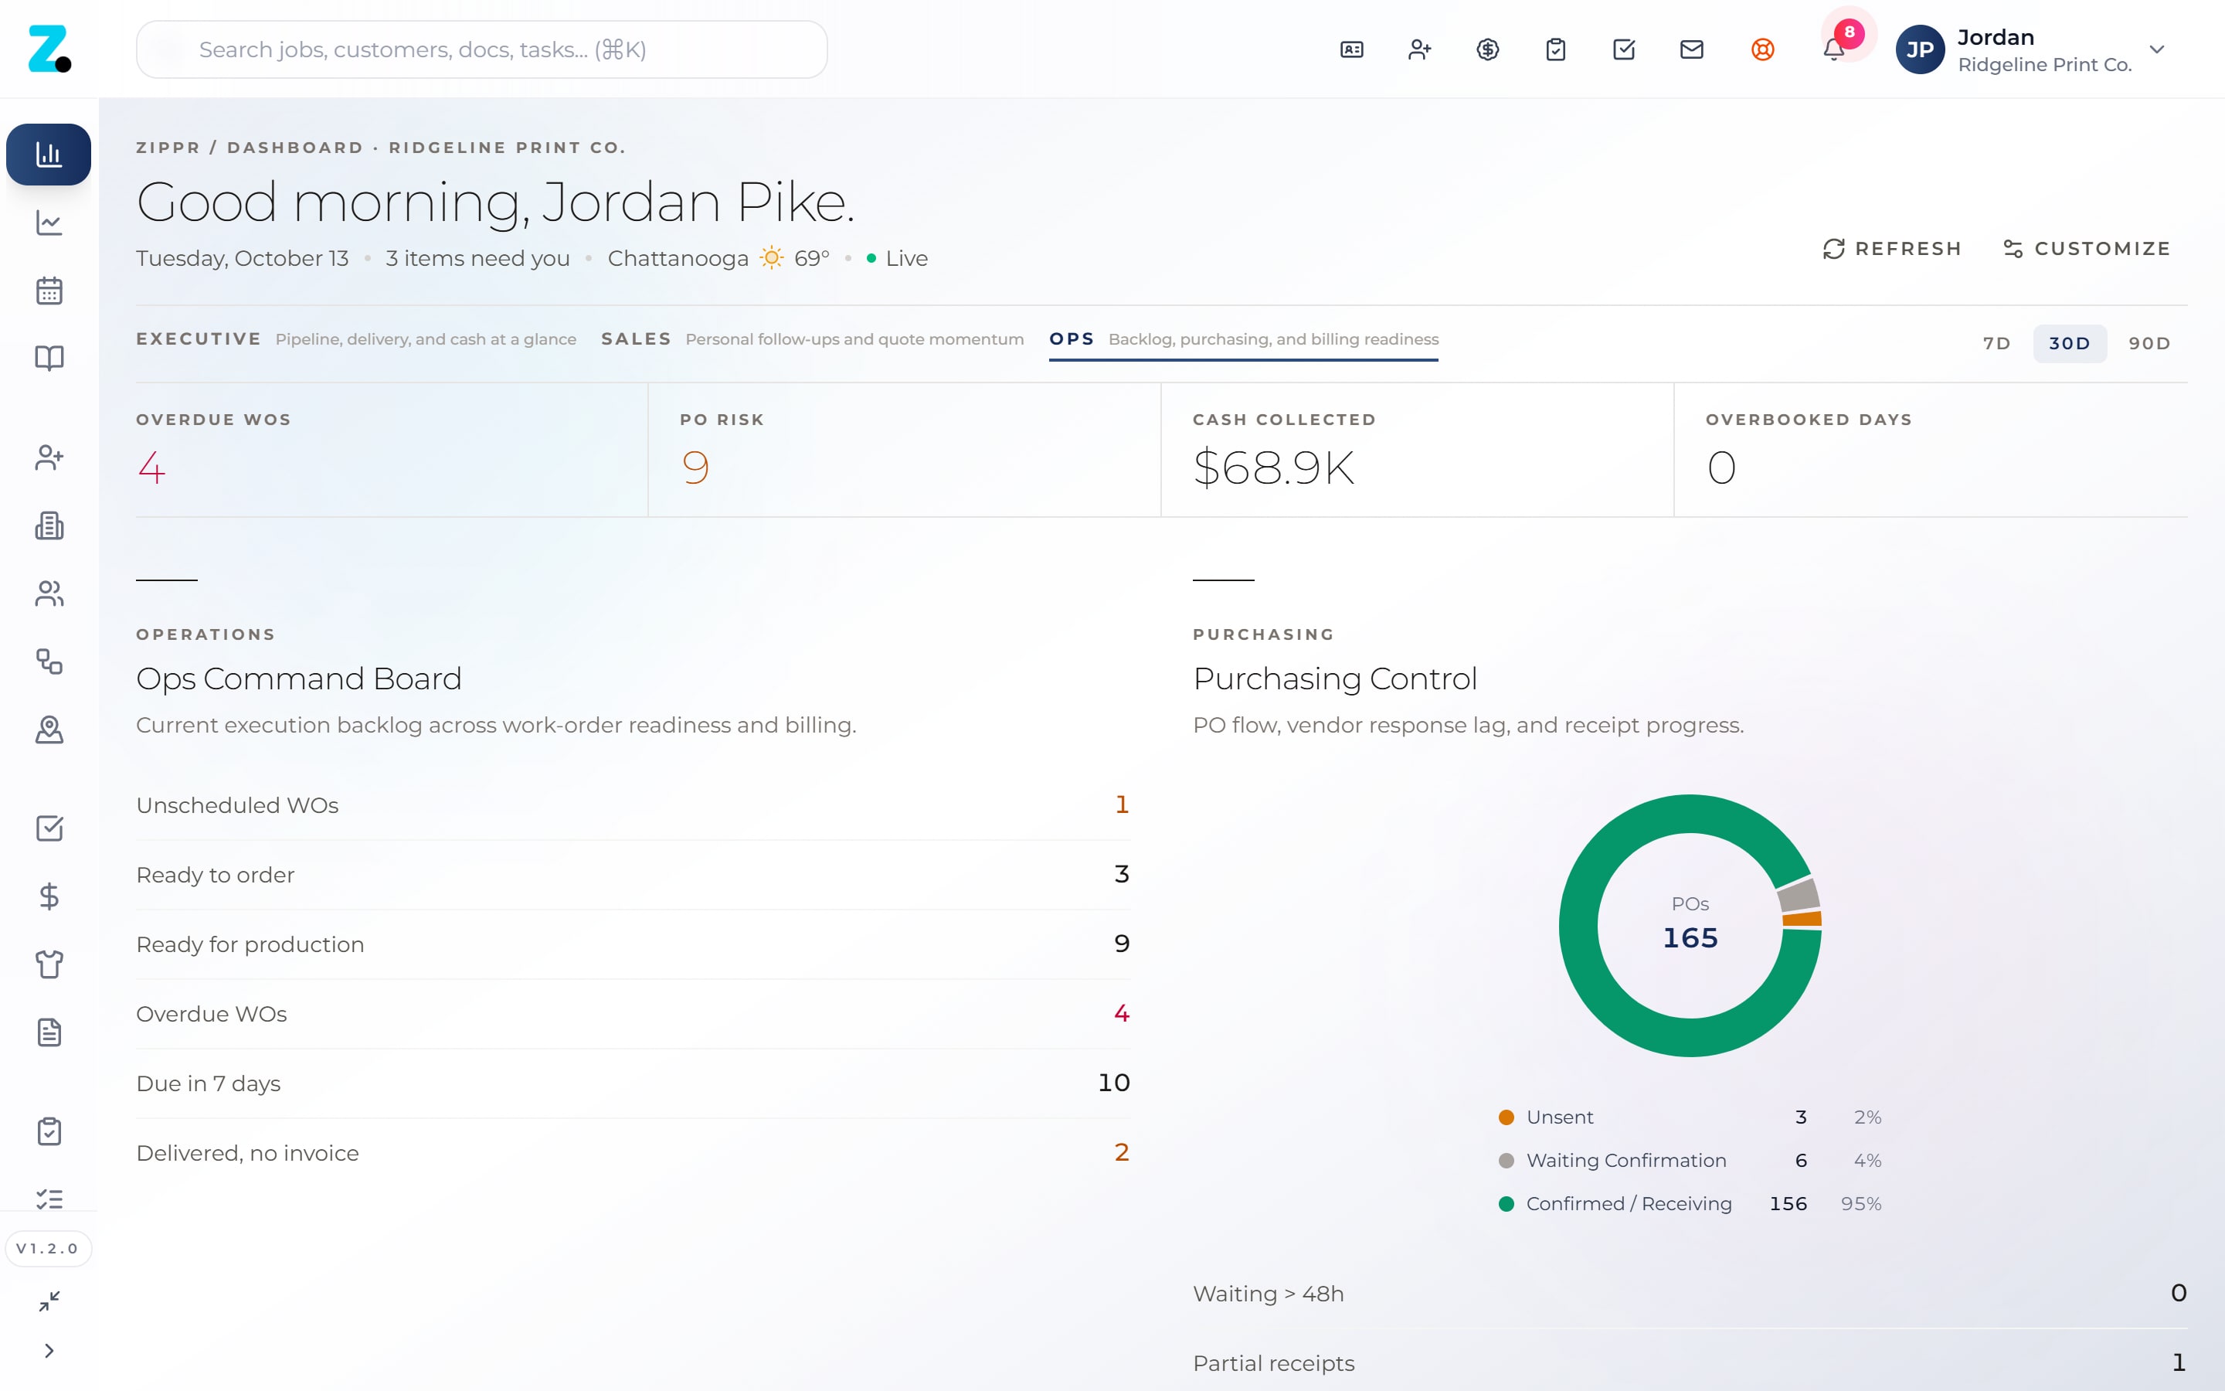Open the building companies sidebar icon
Viewport: 2225px width, 1391px height.
[x=49, y=525]
